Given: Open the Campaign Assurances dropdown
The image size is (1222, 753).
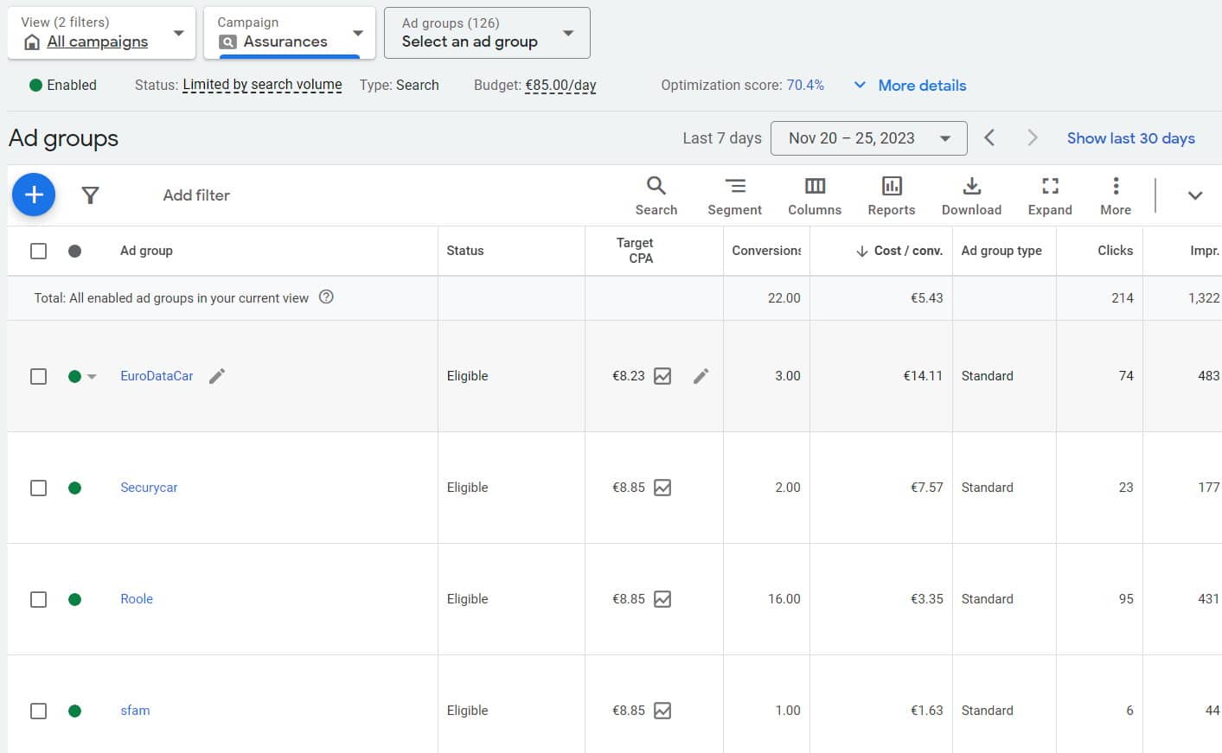Looking at the screenshot, I should (290, 33).
